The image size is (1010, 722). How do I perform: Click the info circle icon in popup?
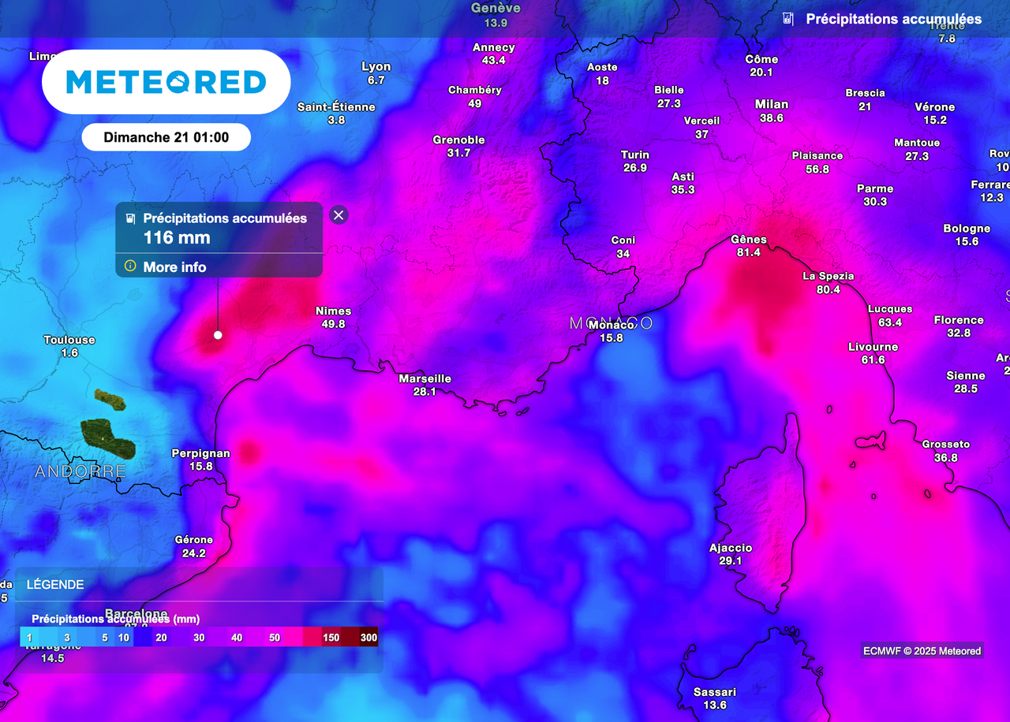(130, 266)
